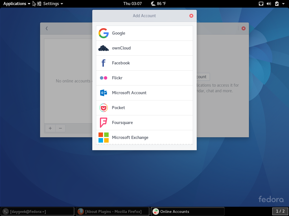
Task: Click the Online Accounts toggle icon in taskbar
Action: tap(156, 211)
